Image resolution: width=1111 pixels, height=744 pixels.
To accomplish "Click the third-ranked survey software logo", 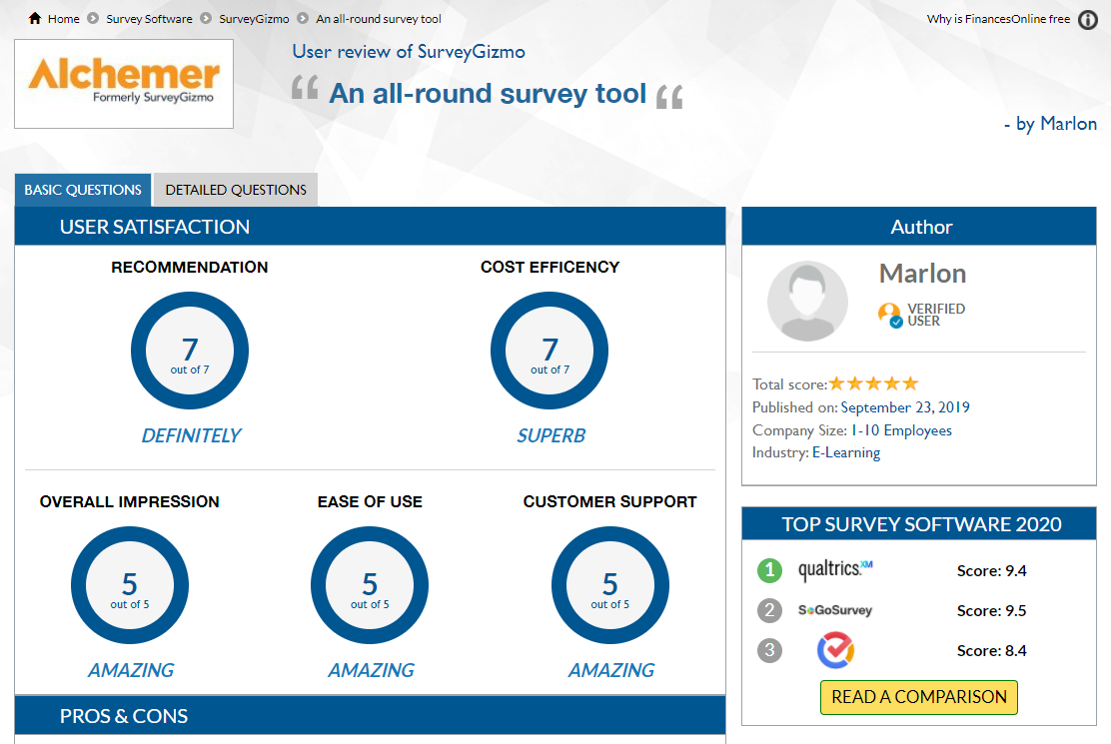I will (835, 651).
